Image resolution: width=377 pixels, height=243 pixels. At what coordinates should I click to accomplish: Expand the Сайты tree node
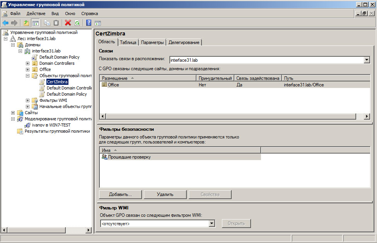click(13, 113)
